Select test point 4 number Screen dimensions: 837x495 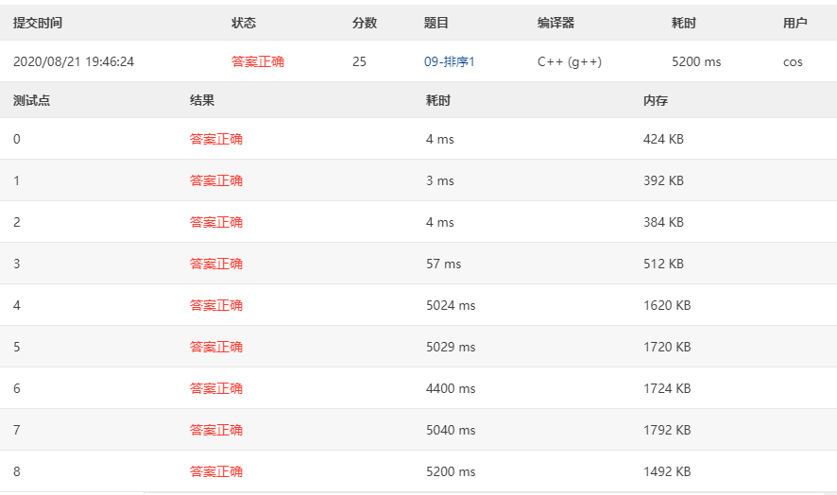pos(17,305)
